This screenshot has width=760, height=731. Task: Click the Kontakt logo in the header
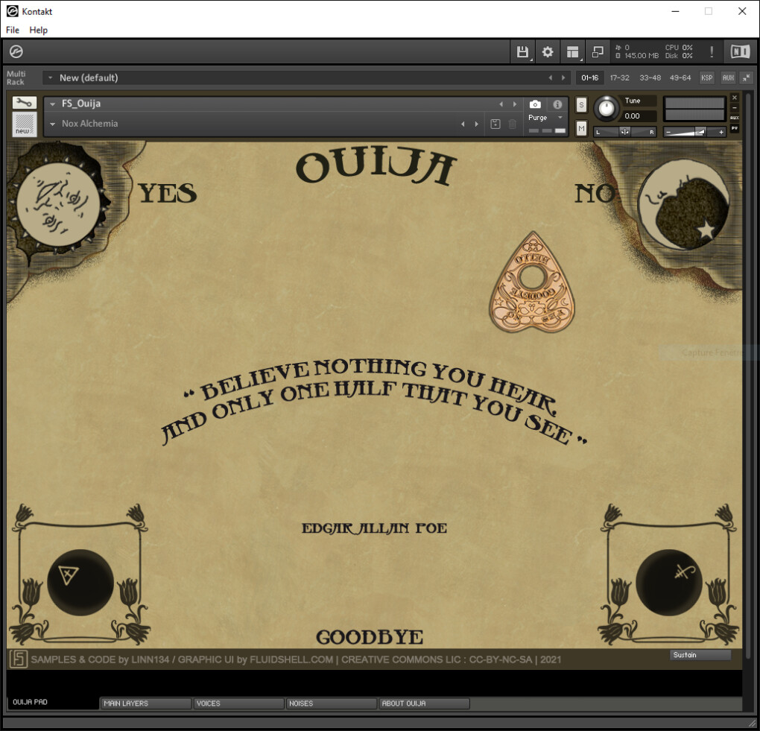coord(16,51)
